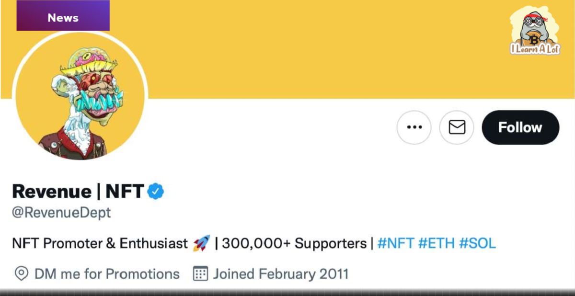This screenshot has width=575, height=296.
Task: Click the DM me for Promotions text
Action: pos(107,274)
